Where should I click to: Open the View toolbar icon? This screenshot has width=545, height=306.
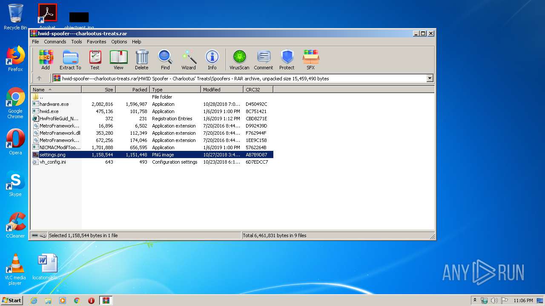coord(118,60)
